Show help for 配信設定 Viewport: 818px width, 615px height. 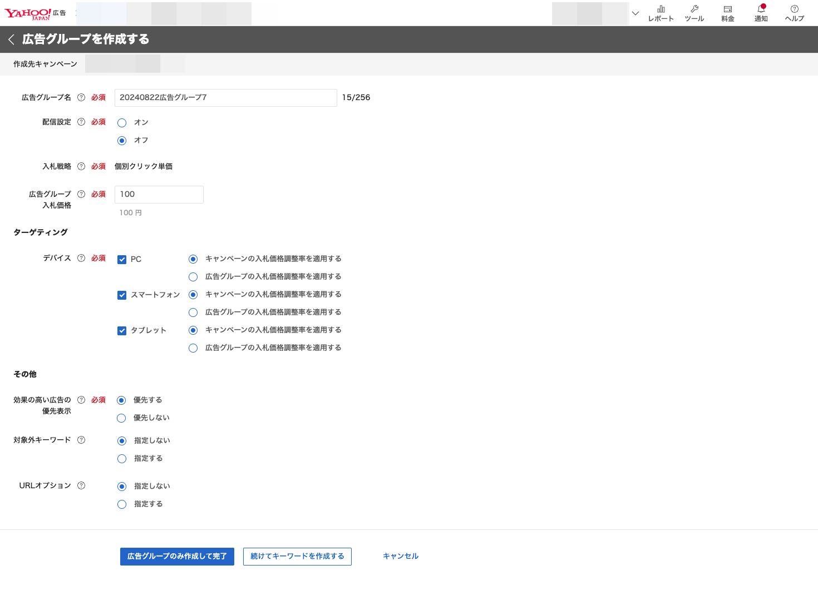[x=81, y=122]
